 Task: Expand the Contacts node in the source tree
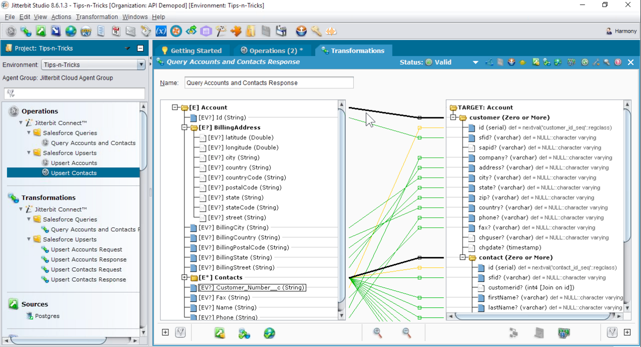184,277
